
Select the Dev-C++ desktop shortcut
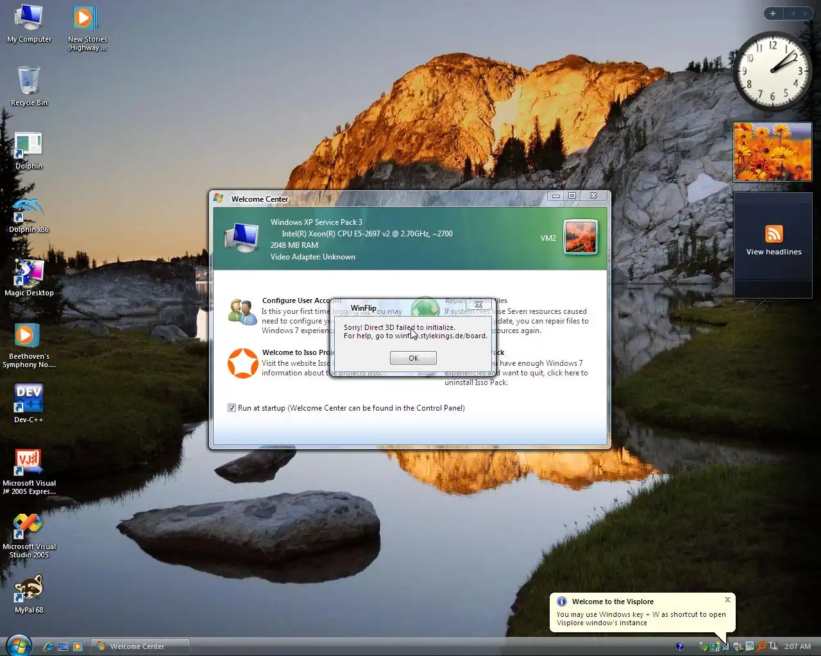[29, 404]
